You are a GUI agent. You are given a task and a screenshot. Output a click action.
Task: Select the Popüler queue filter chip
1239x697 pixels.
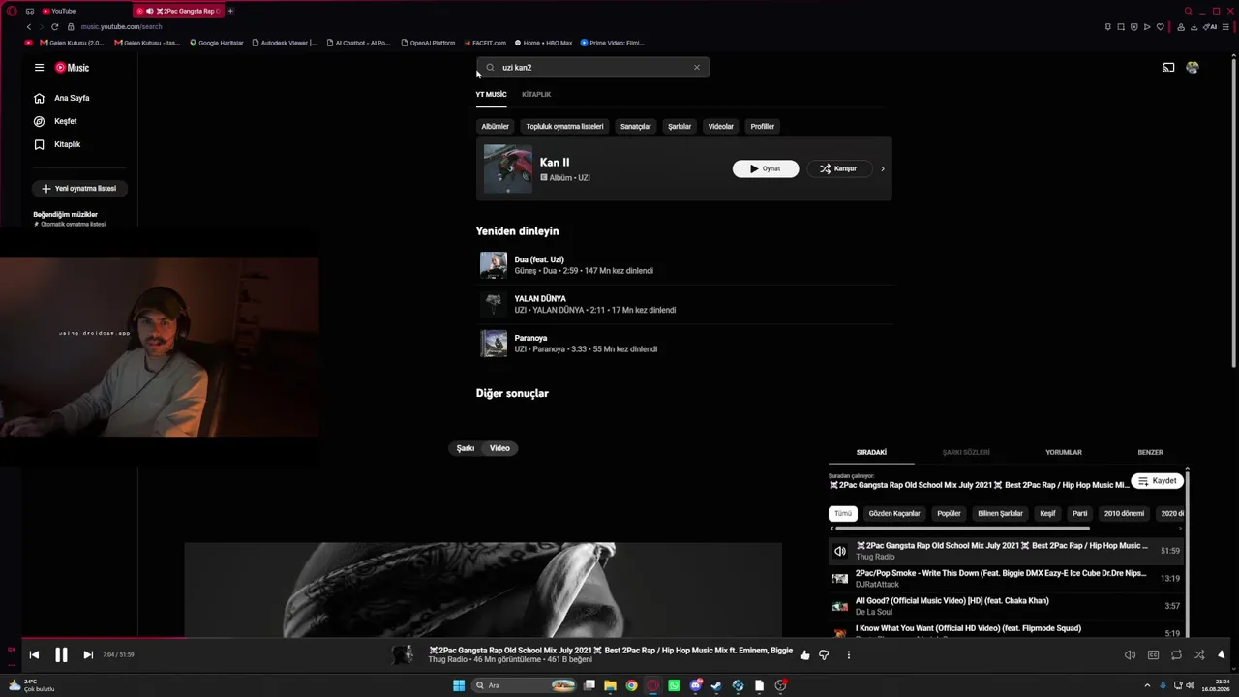click(x=949, y=514)
